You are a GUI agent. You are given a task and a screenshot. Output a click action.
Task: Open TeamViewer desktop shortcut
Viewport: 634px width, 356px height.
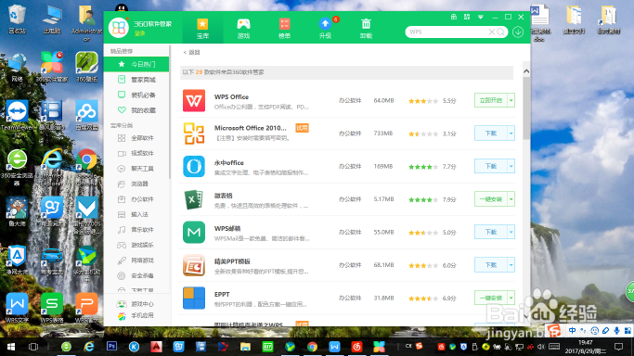pos(17,117)
